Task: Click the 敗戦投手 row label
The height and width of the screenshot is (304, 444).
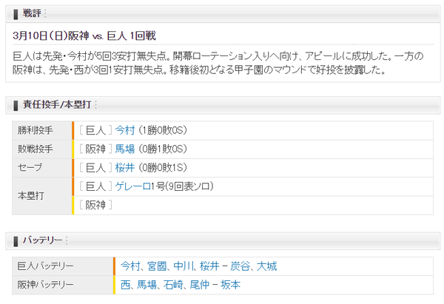Action: click(x=35, y=149)
